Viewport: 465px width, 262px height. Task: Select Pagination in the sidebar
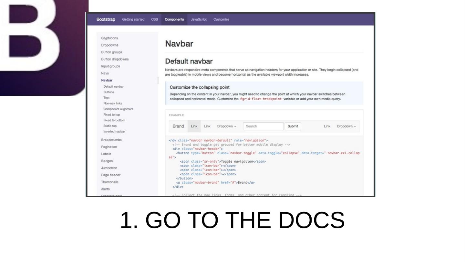[x=109, y=147]
